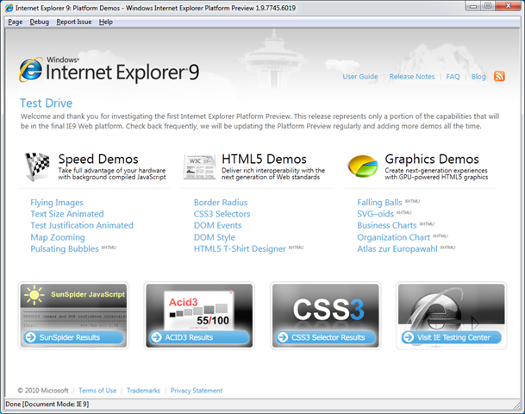Click the Internet Explorer 9 logo
This screenshot has width=525, height=414.
[109, 70]
